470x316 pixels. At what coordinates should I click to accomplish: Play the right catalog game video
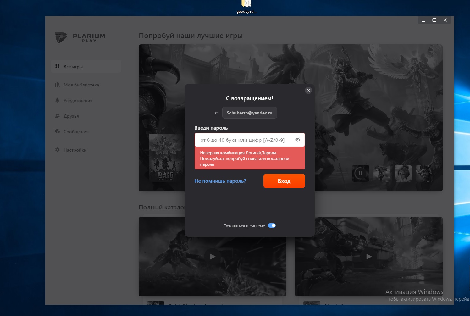(369, 257)
